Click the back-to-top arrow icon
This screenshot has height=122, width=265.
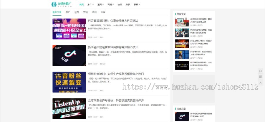(x=261, y=83)
